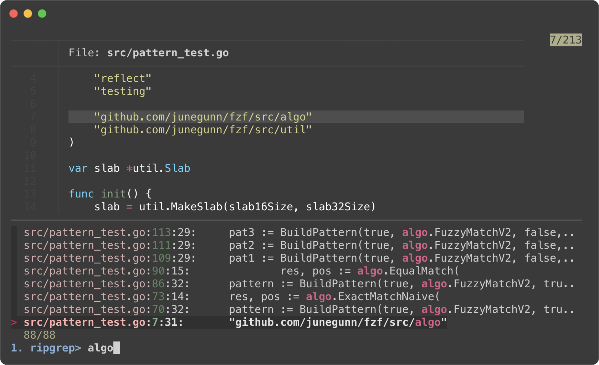Close the terminal window with red button
599x365 pixels.
tap(14, 14)
